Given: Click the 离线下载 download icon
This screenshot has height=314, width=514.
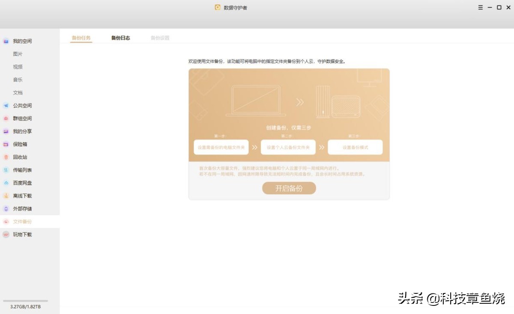Looking at the screenshot, I should [6, 196].
